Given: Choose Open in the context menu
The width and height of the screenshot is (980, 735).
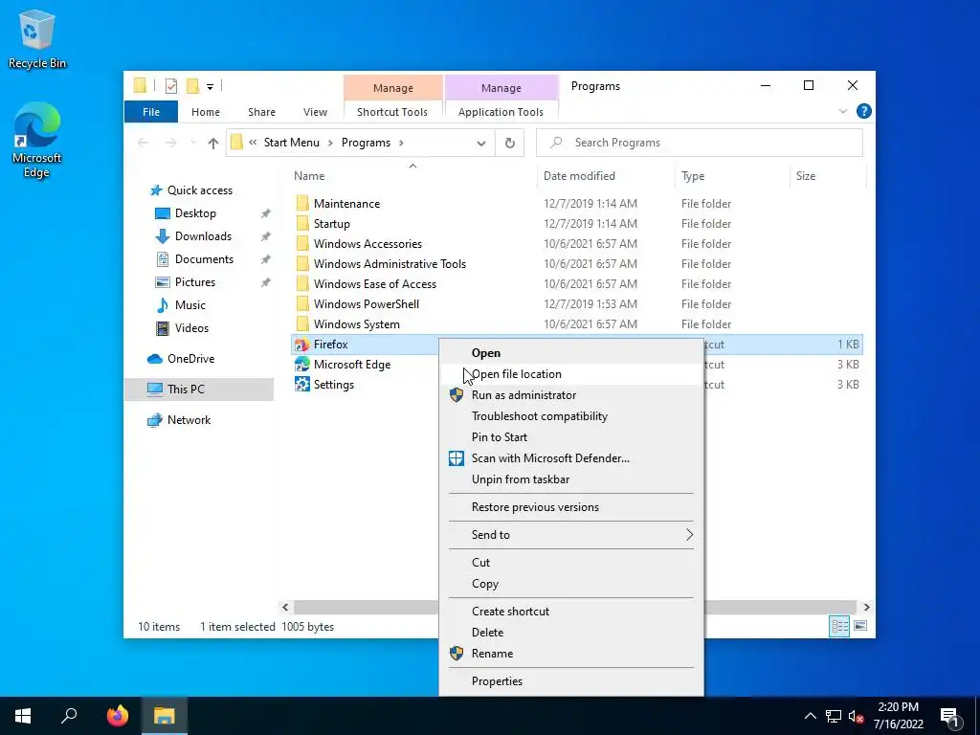Looking at the screenshot, I should 571,353.
